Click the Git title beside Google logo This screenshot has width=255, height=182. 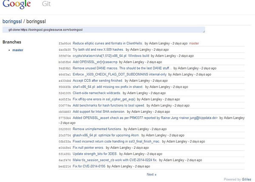(x=46, y=4)
